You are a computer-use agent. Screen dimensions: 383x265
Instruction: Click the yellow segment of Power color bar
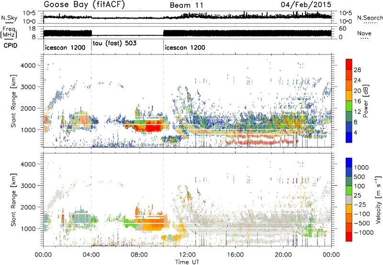349,96
